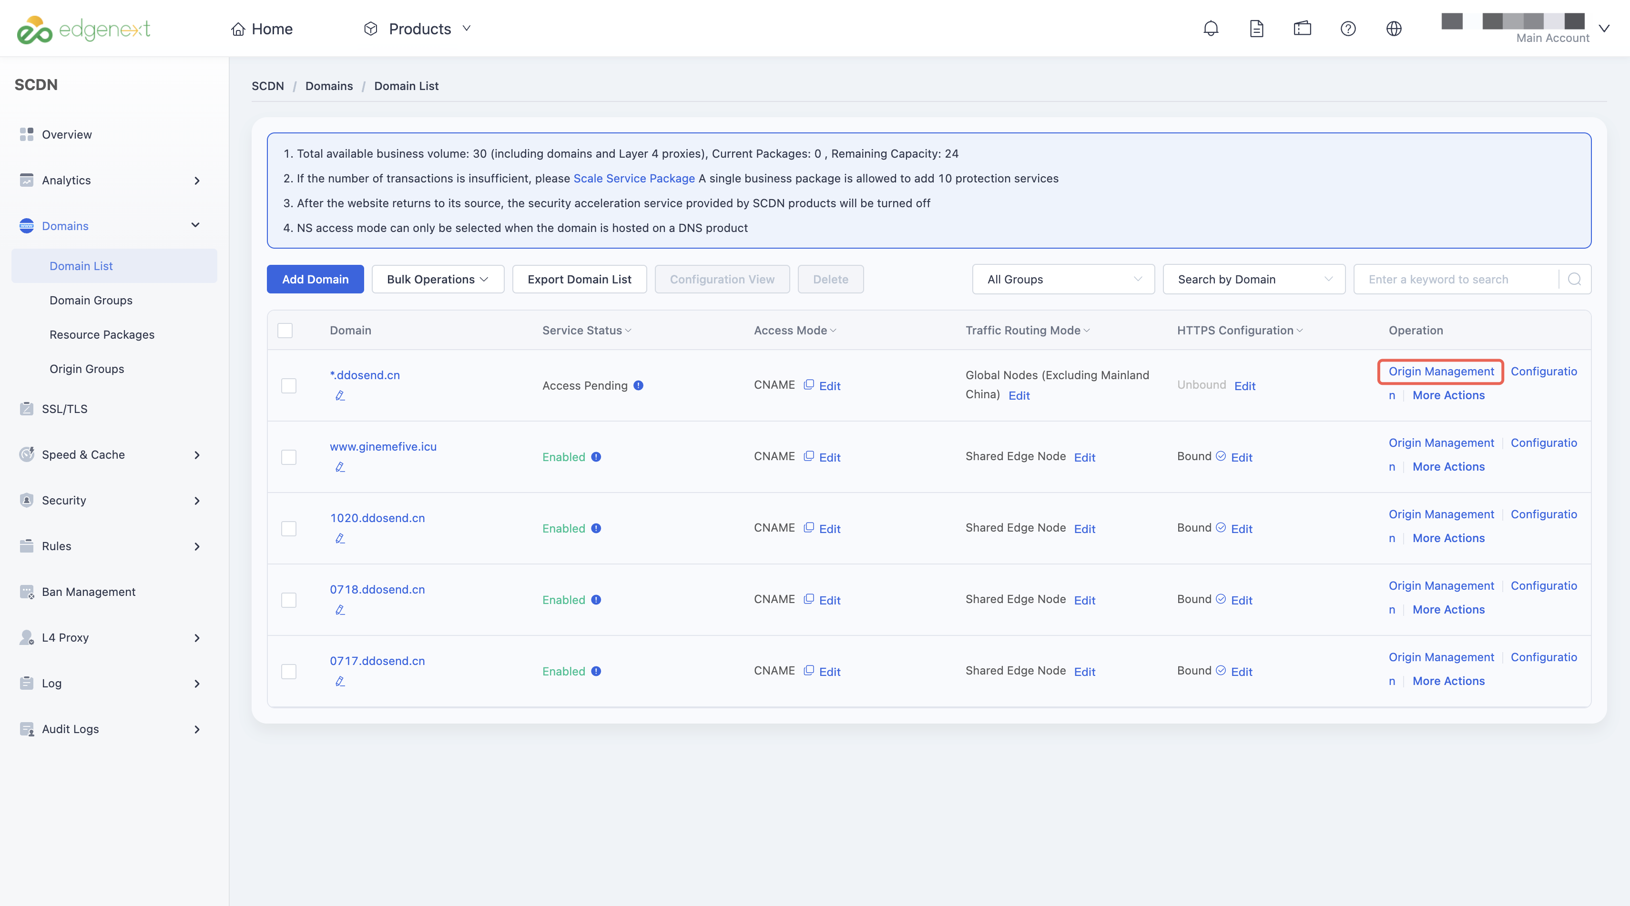
Task: Click the Enabled info icon for 1020.ddosend.cn
Action: pyautogui.click(x=596, y=528)
